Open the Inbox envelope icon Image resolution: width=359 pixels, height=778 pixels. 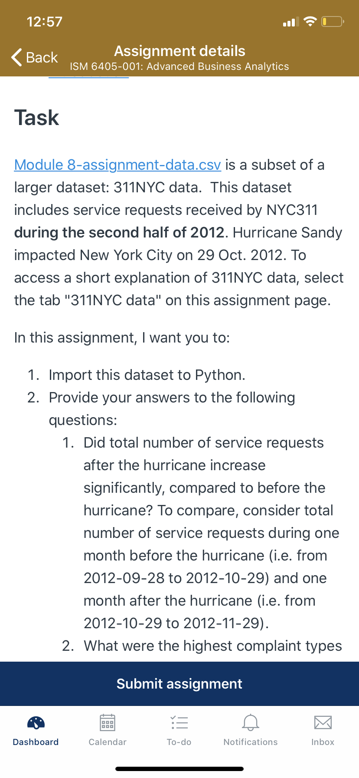[323, 722]
